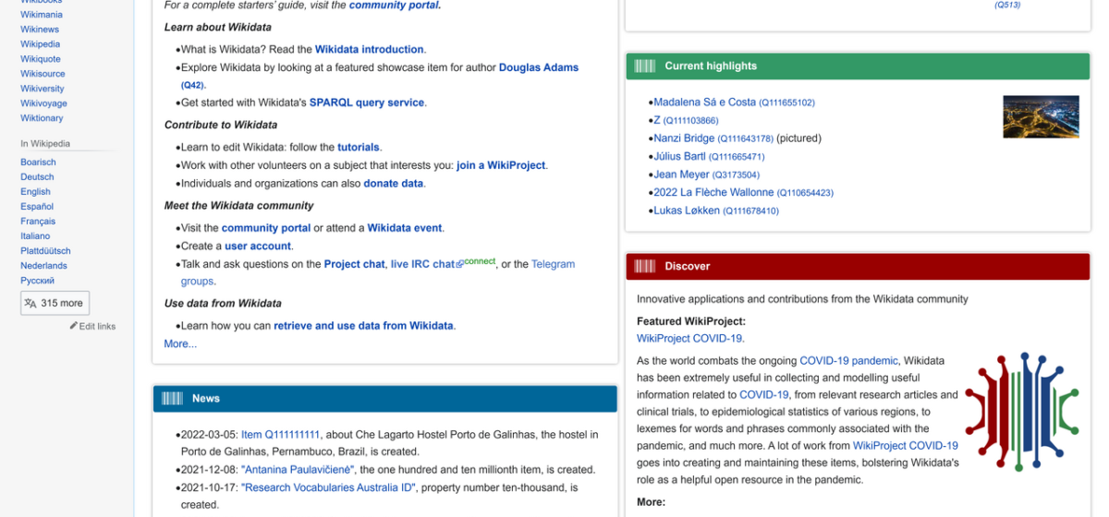Open Research Vocabularies Australia ID link

[x=328, y=487]
